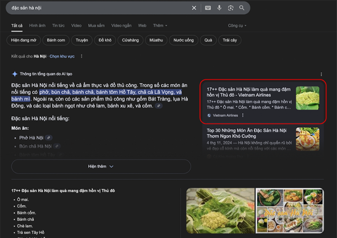337x238 pixels.
Task: Click the Bánh cốm list entry in snippet
Action: (26, 213)
